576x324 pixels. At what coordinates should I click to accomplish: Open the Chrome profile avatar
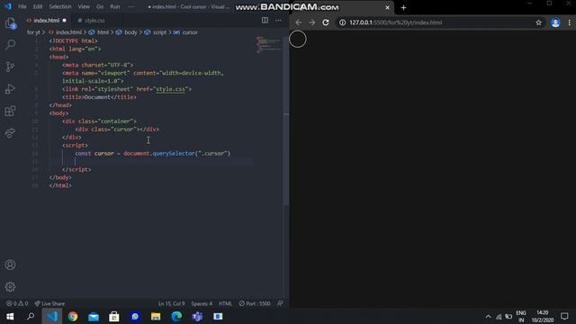click(x=555, y=22)
